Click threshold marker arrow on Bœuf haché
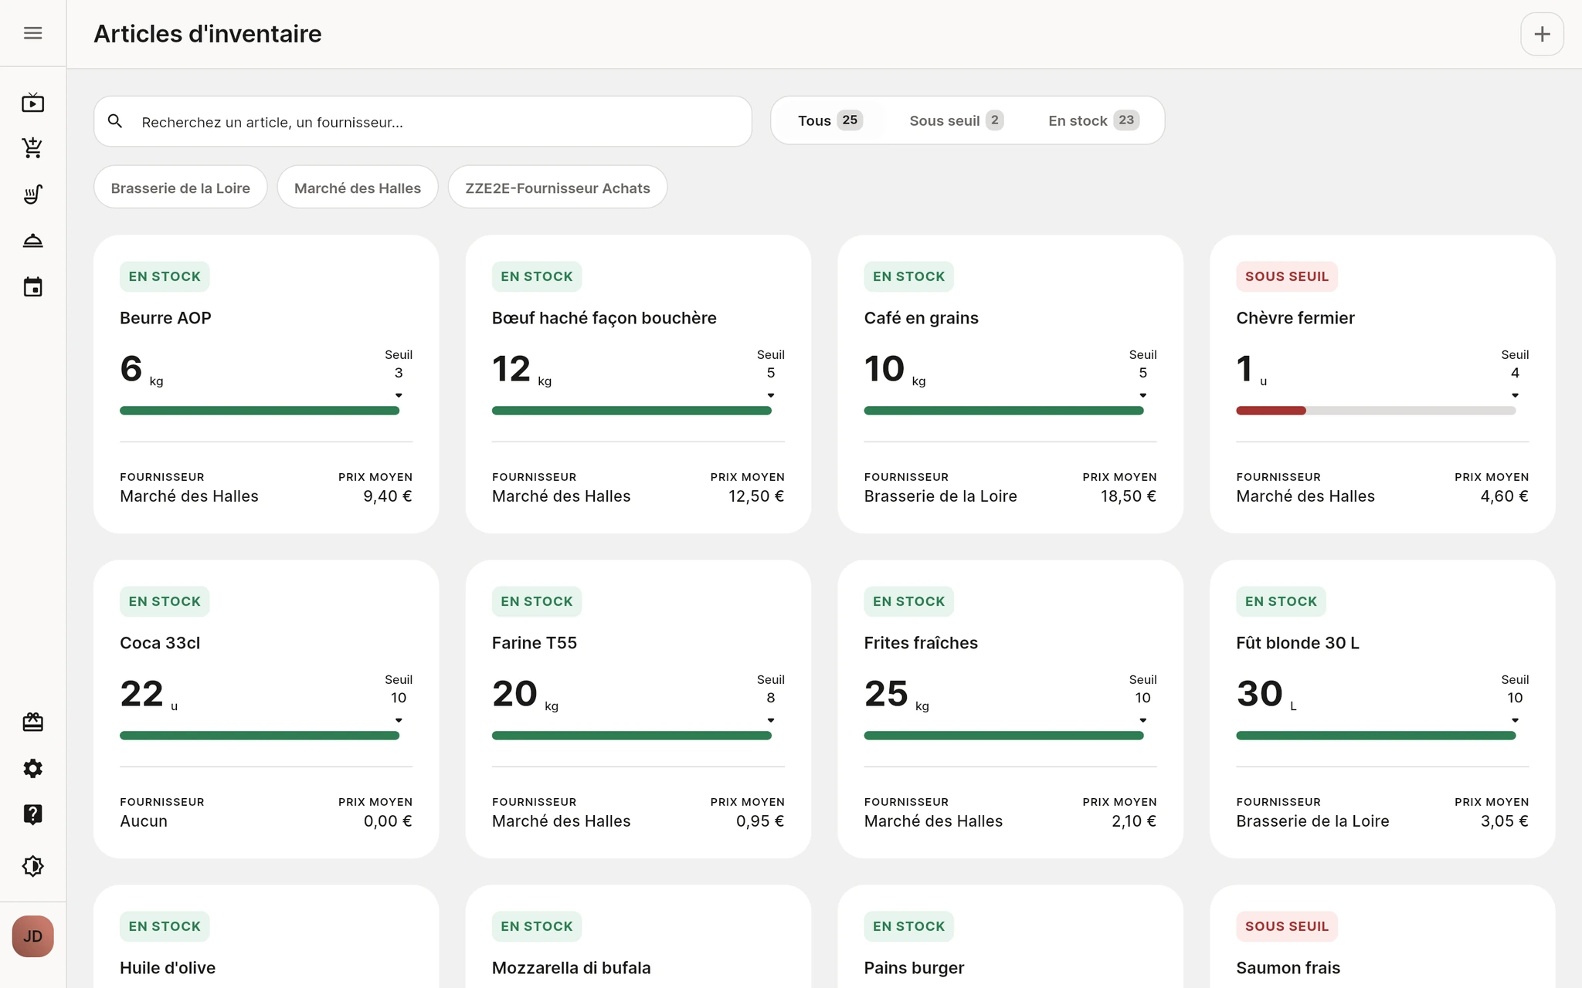 pyautogui.click(x=771, y=395)
